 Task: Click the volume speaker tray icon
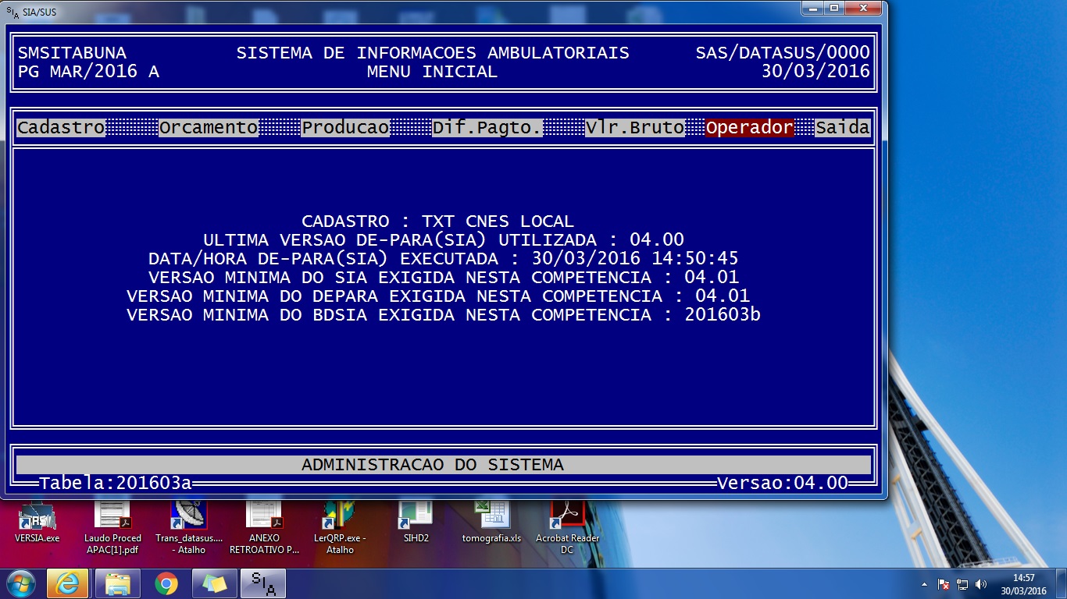coord(981,583)
